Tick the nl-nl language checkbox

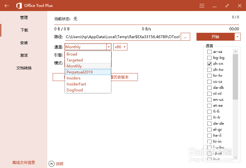point(209,94)
